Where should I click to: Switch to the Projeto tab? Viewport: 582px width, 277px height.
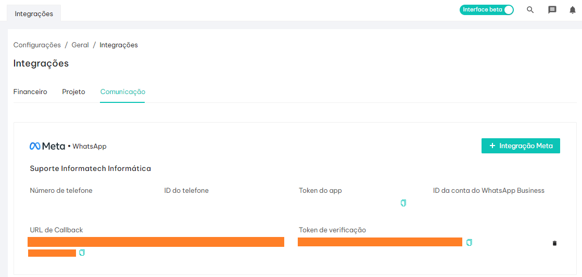pyautogui.click(x=73, y=92)
